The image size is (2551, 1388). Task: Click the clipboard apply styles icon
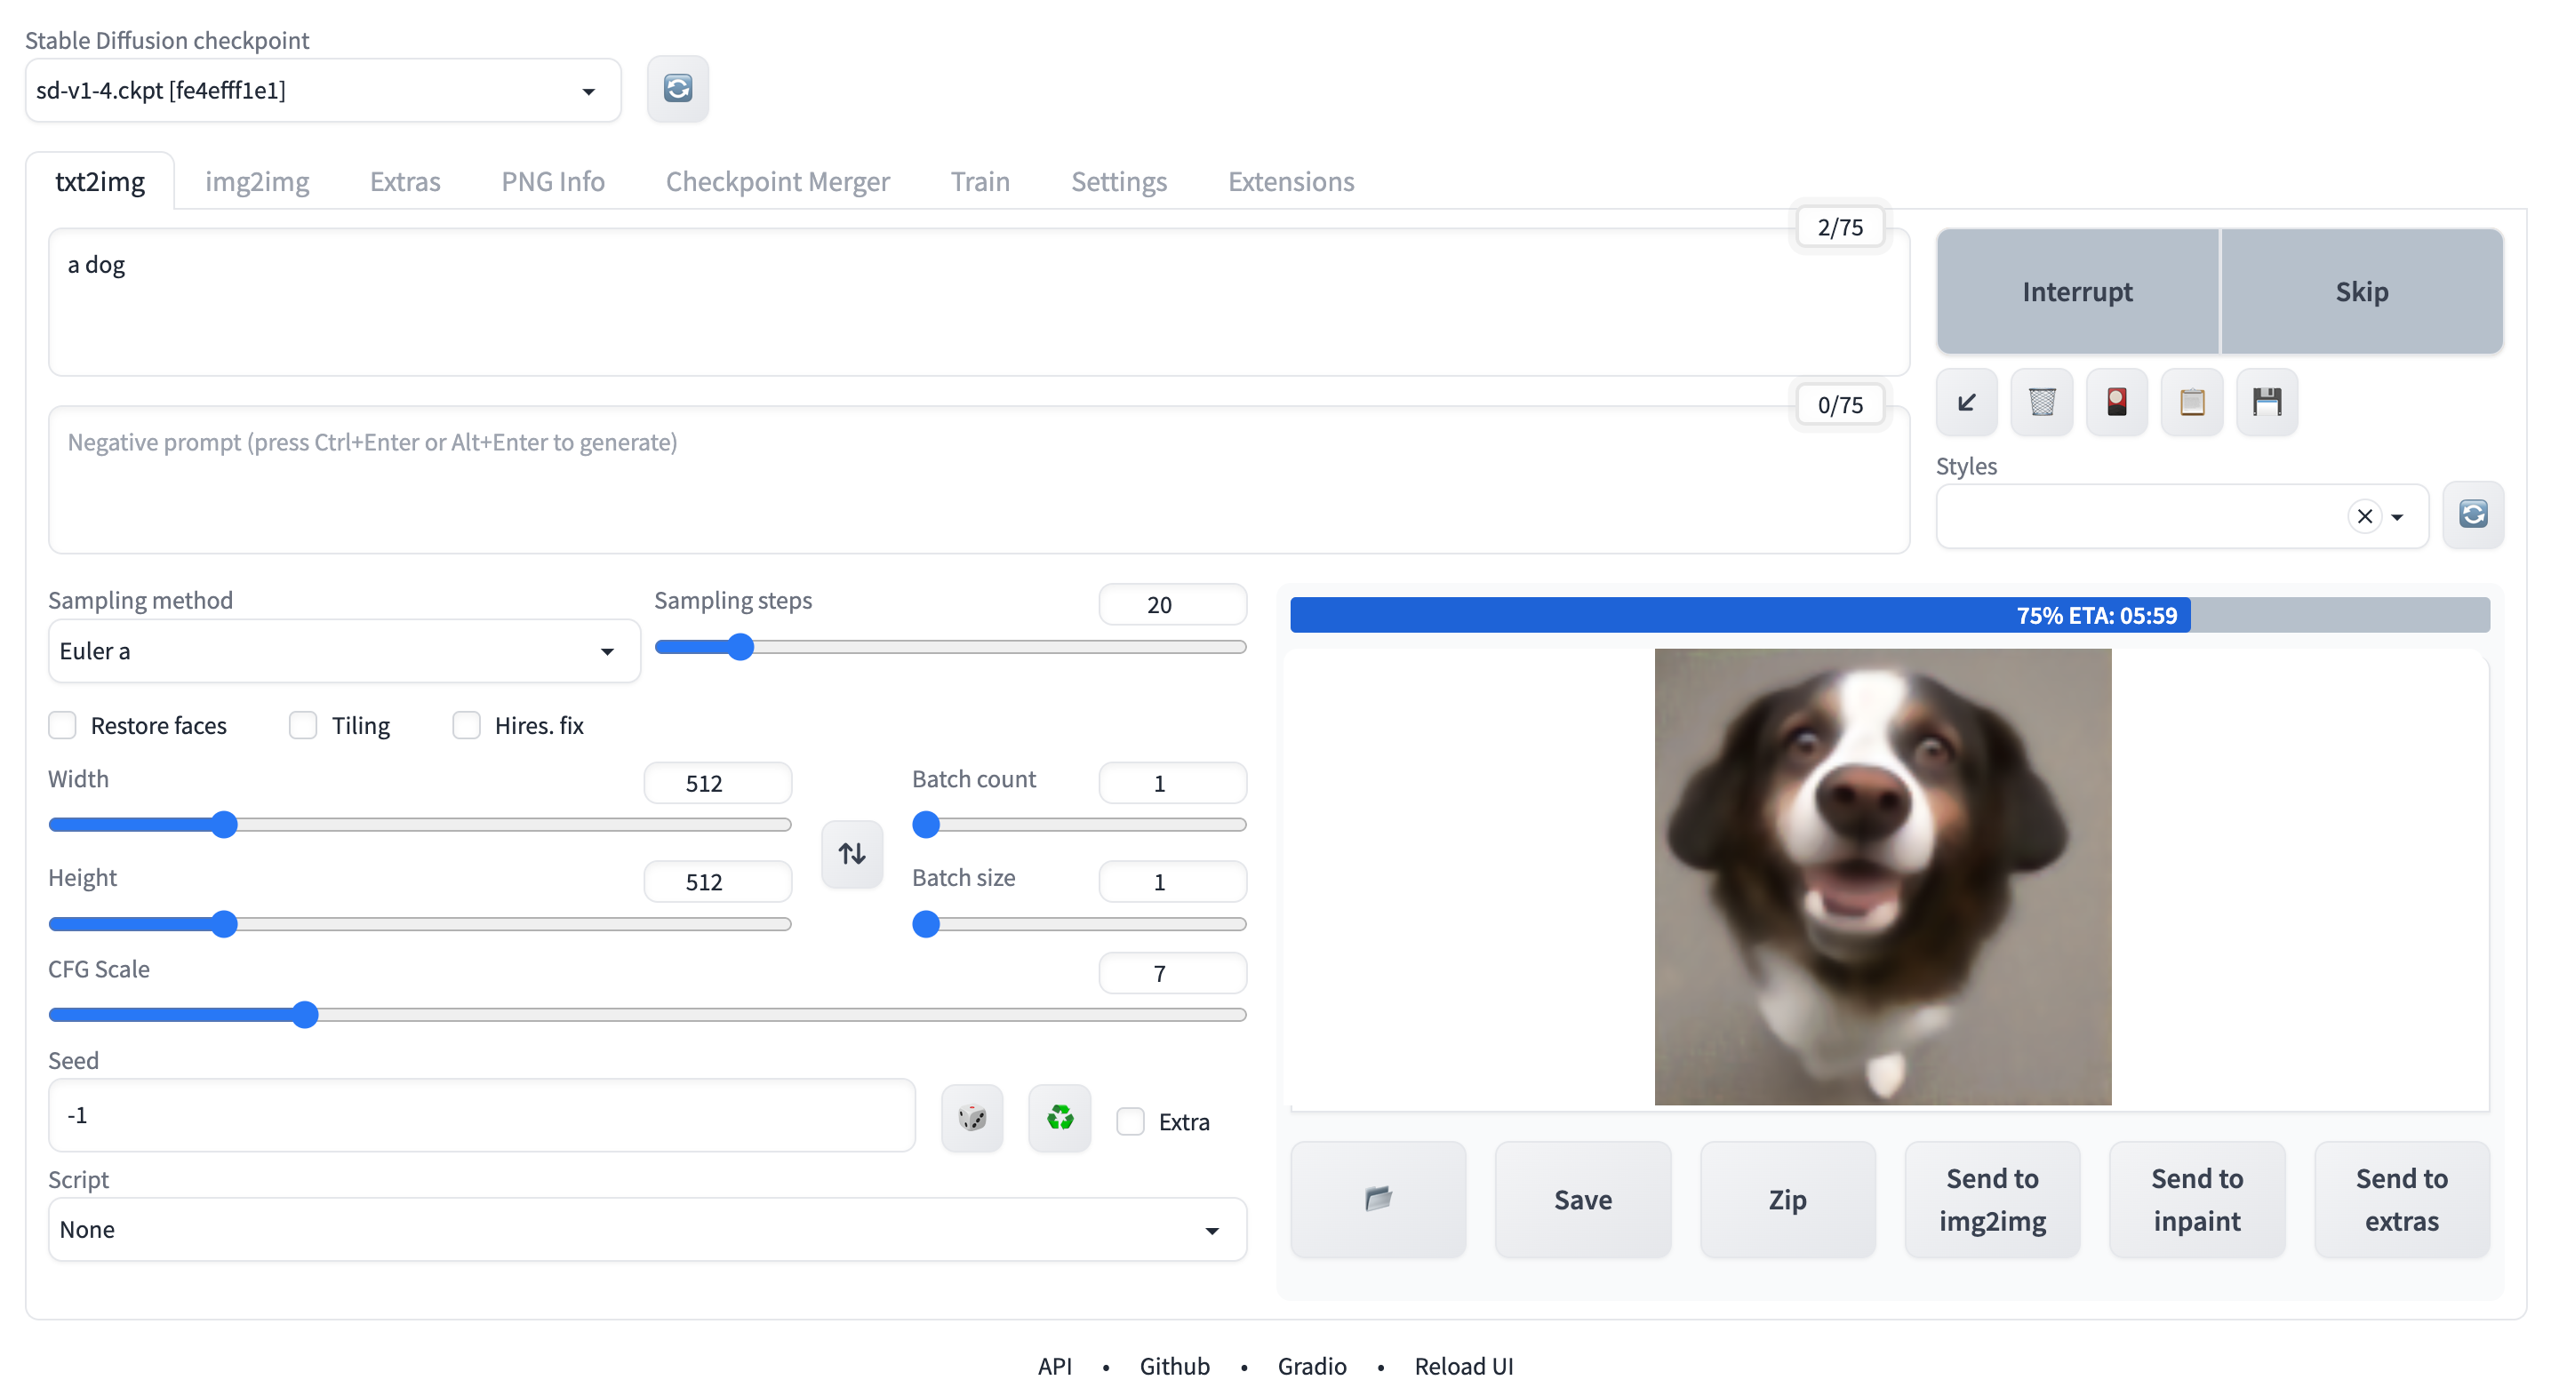click(x=2192, y=402)
